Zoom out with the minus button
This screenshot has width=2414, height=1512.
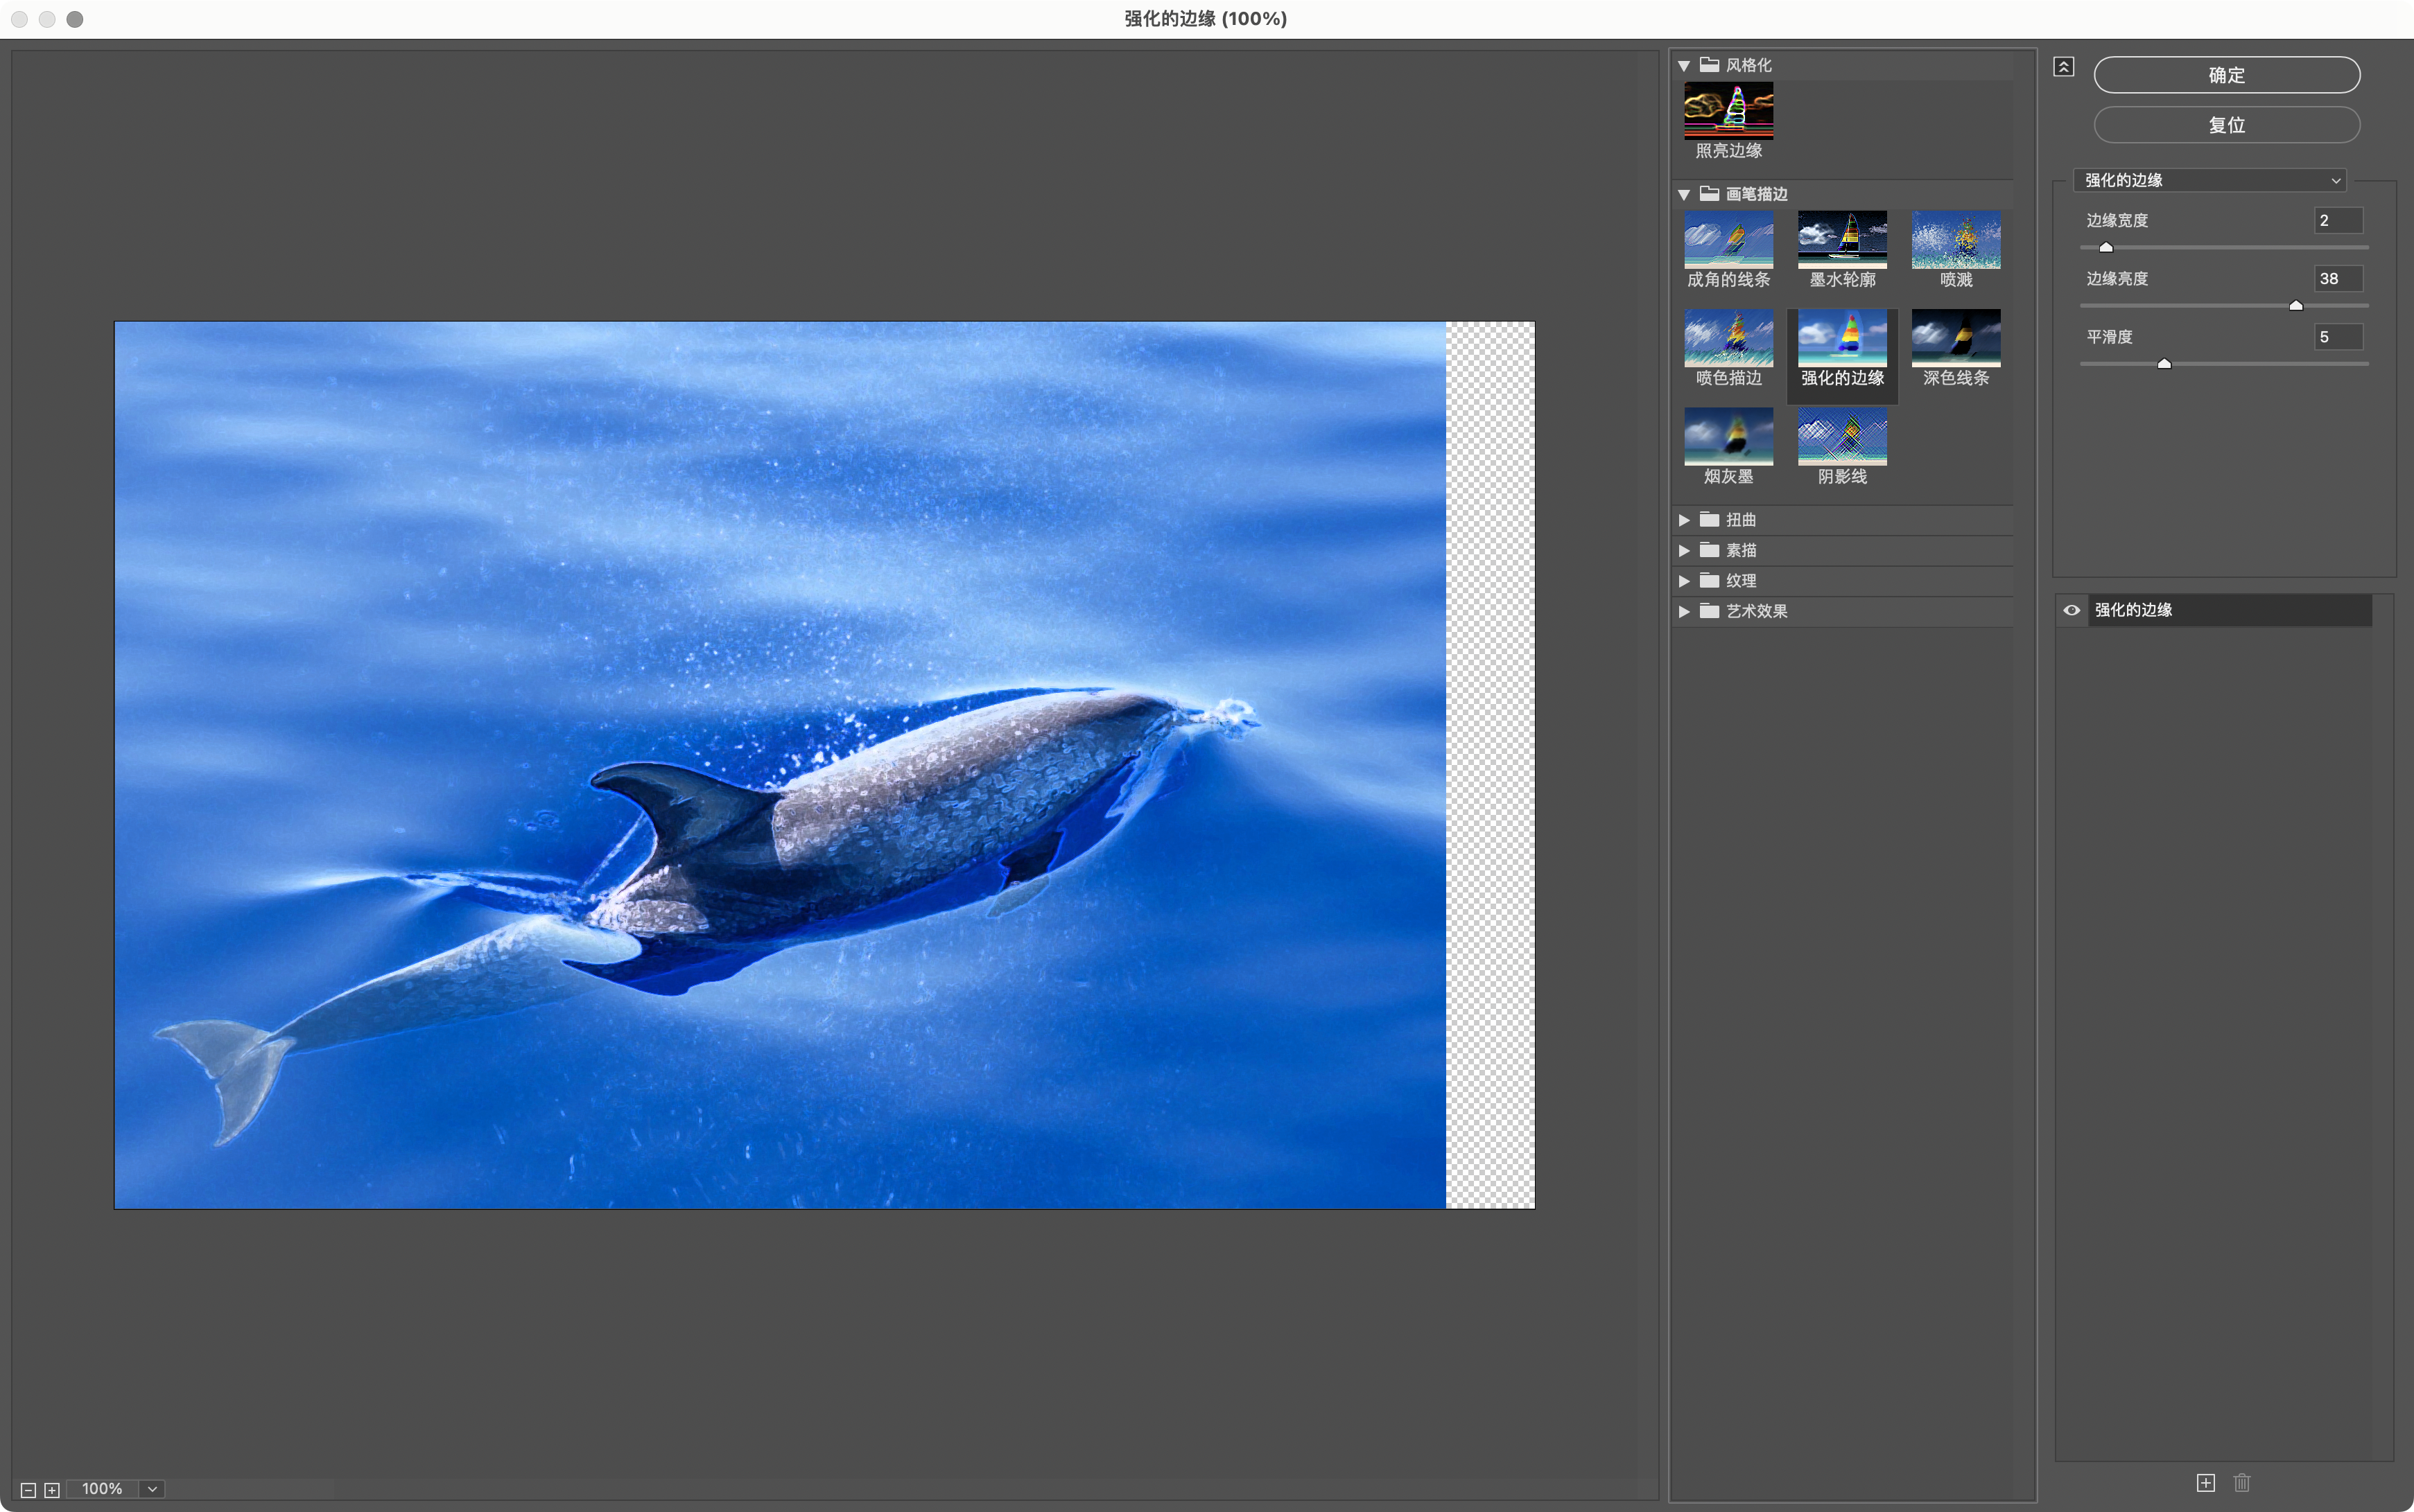tap(28, 1490)
